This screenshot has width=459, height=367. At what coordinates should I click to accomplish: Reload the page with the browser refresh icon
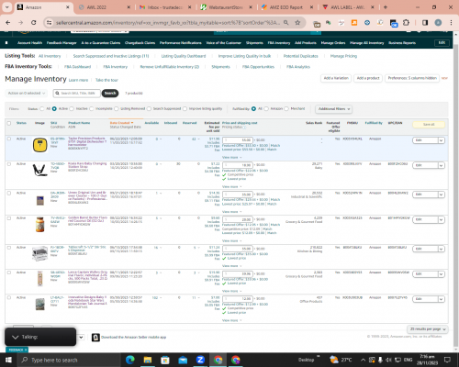[x=34, y=23]
